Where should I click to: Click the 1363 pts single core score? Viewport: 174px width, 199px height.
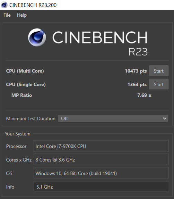coord(137,84)
